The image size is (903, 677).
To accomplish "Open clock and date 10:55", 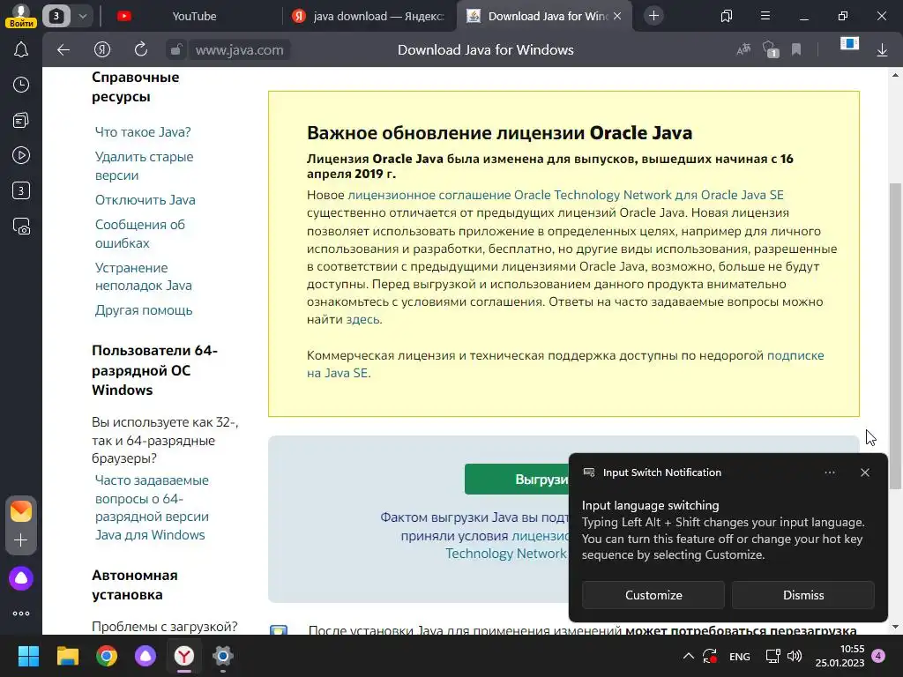I will 840,656.
